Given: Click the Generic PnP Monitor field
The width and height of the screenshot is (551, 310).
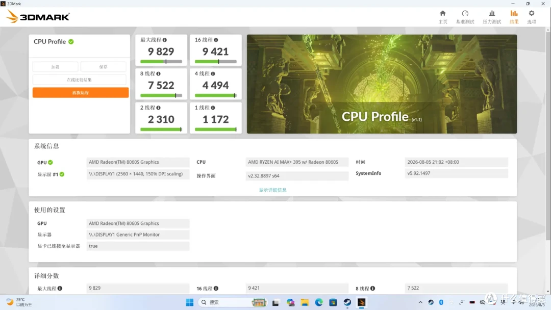Looking at the screenshot, I should (138, 235).
